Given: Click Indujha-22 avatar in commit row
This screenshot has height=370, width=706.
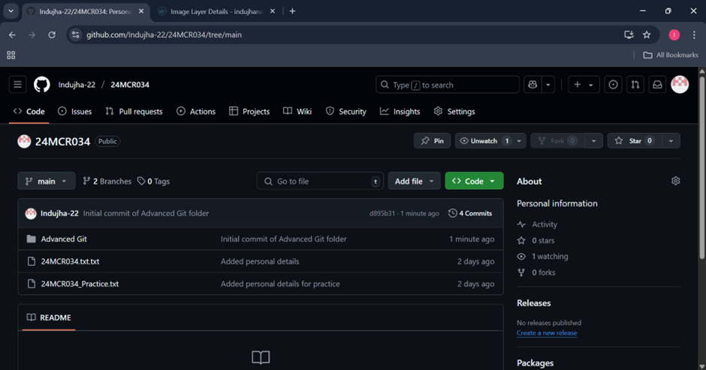Looking at the screenshot, I should point(31,213).
